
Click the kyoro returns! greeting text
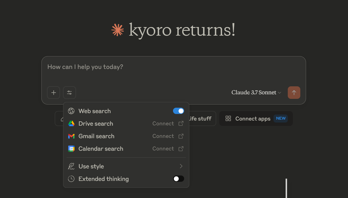click(182, 30)
